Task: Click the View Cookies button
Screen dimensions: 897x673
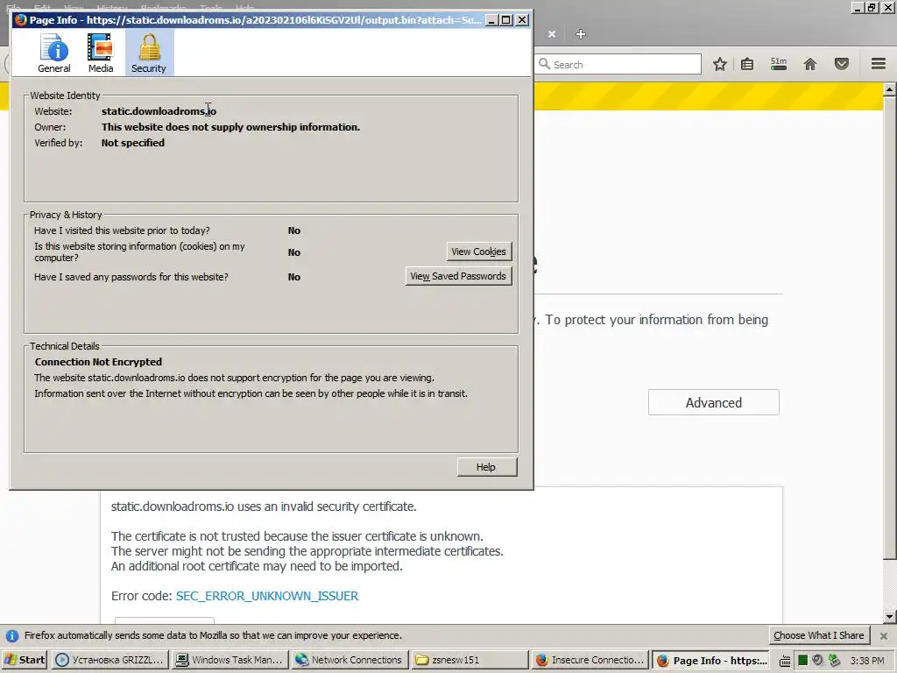Action: (478, 251)
